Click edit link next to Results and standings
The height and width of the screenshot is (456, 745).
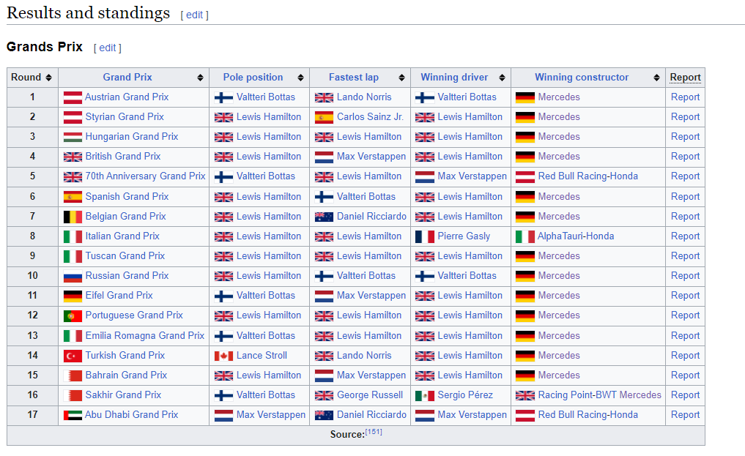click(x=194, y=15)
